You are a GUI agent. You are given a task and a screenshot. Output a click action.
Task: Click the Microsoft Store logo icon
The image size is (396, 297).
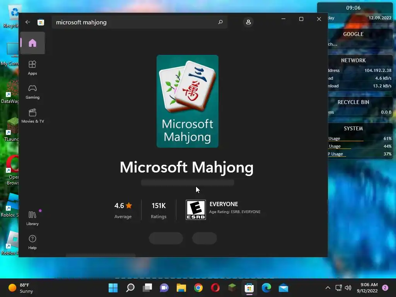point(41,22)
